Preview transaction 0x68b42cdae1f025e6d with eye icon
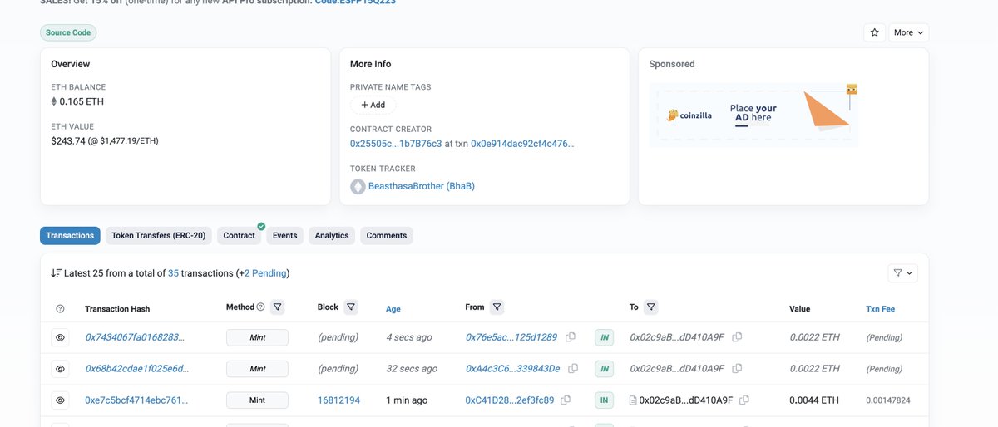Image resolution: width=998 pixels, height=427 pixels. tap(60, 369)
